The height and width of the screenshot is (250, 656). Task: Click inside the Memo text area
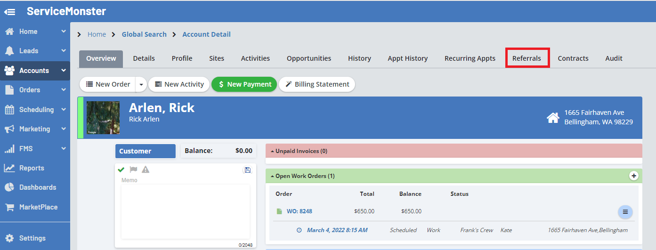186,211
